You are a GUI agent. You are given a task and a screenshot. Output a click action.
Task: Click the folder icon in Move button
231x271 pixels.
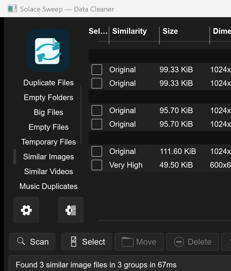point(128,242)
